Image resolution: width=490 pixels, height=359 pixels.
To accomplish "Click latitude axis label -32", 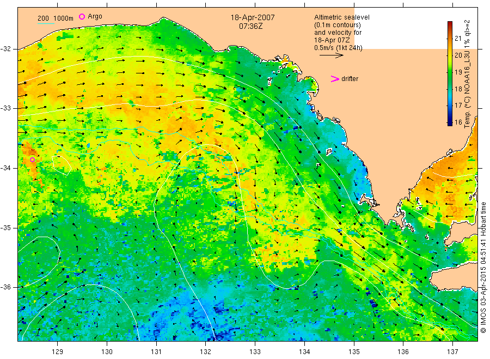I will 6,49.
